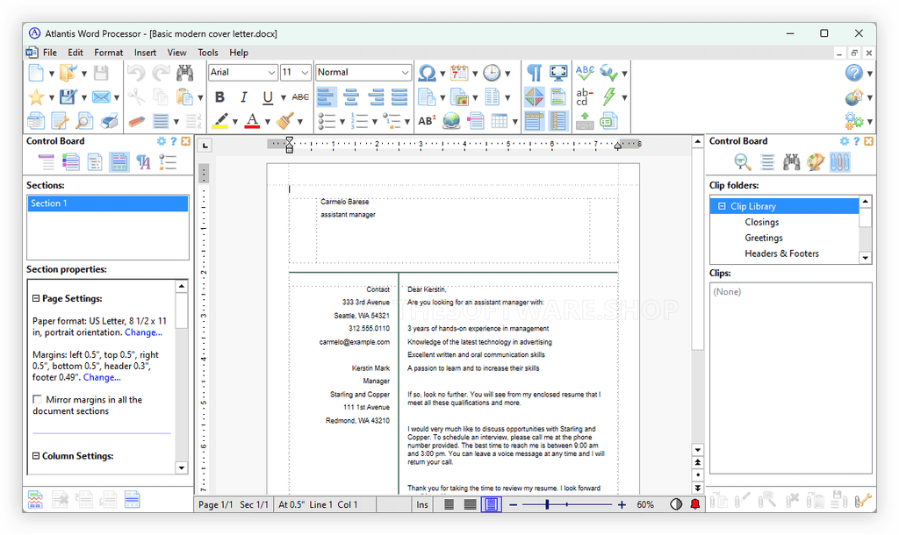The width and height of the screenshot is (899, 535).
Task: Toggle Bold formatting
Action: click(219, 96)
